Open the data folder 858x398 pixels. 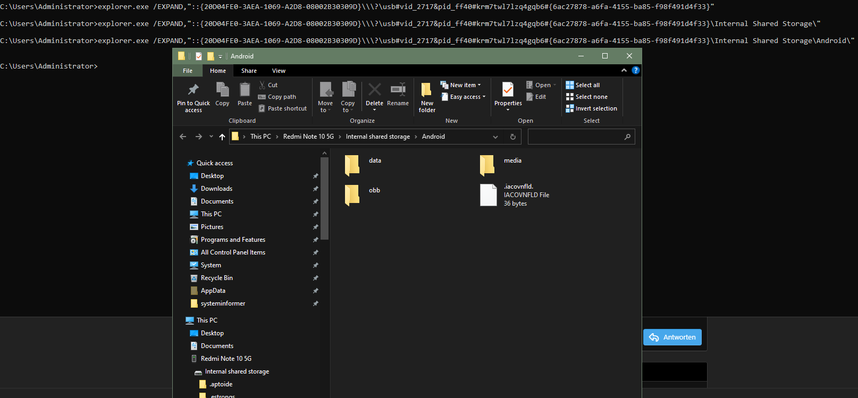(x=352, y=165)
